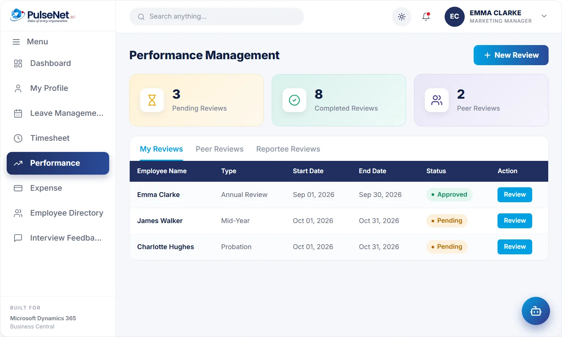The image size is (562, 337).
Task: Click people icon on Peer Reviews card
Action: pyautogui.click(x=437, y=100)
